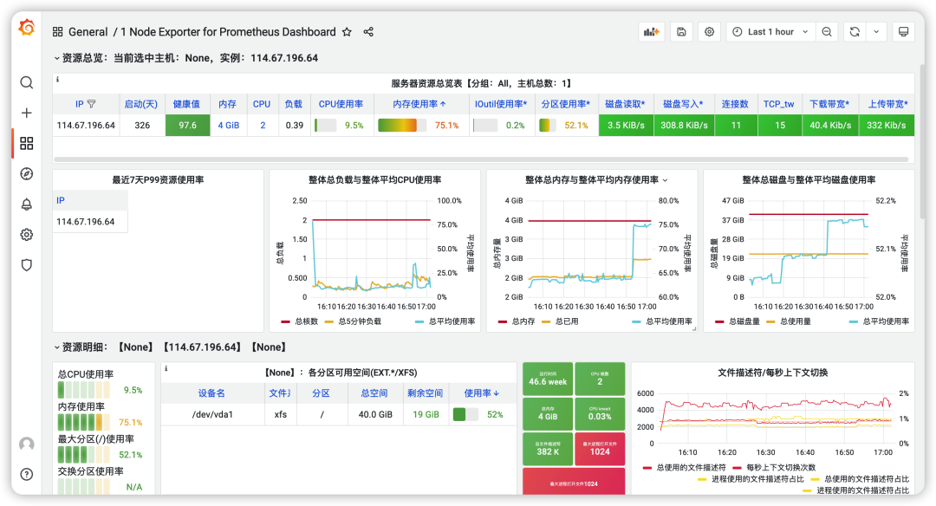The image size is (936, 506).
Task: Open the Server Admin shield icon
Action: pyautogui.click(x=26, y=265)
